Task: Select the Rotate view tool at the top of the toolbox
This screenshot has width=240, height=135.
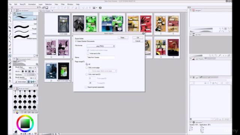Action: [x=10, y=13]
